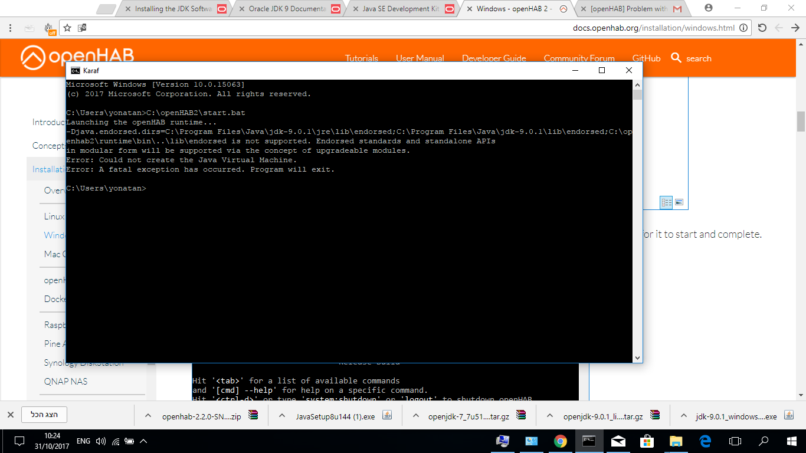Open the volume control in system tray
The width and height of the screenshot is (806, 453).
[101, 441]
